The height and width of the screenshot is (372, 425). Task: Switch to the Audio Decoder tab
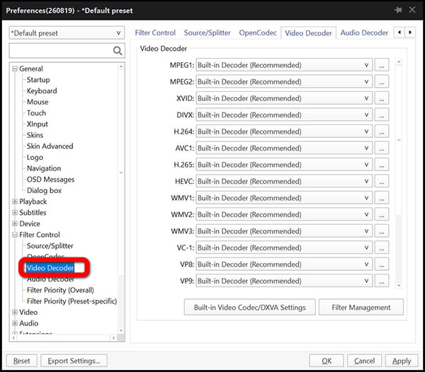coord(364,33)
